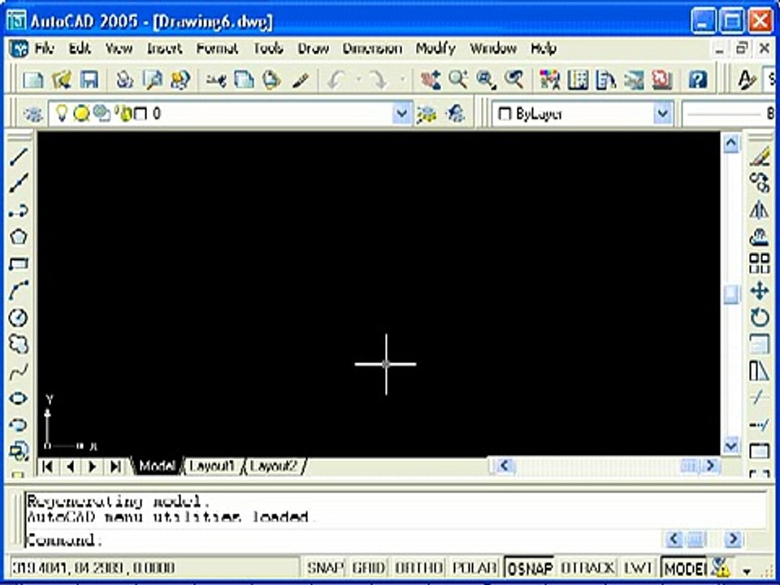Open the Help question mark icon
Viewport: 780px width, 585px height.
(x=698, y=80)
